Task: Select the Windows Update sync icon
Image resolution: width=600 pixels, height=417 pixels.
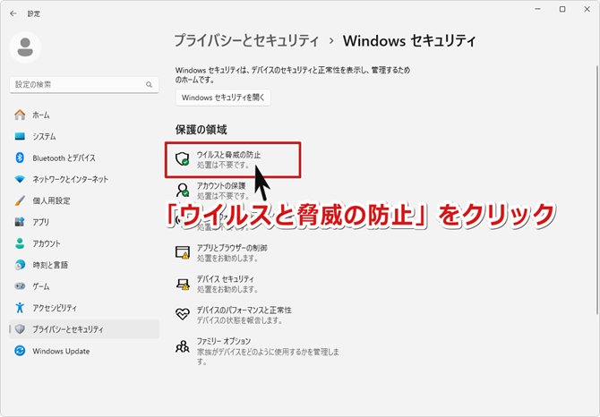Action: click(x=20, y=351)
